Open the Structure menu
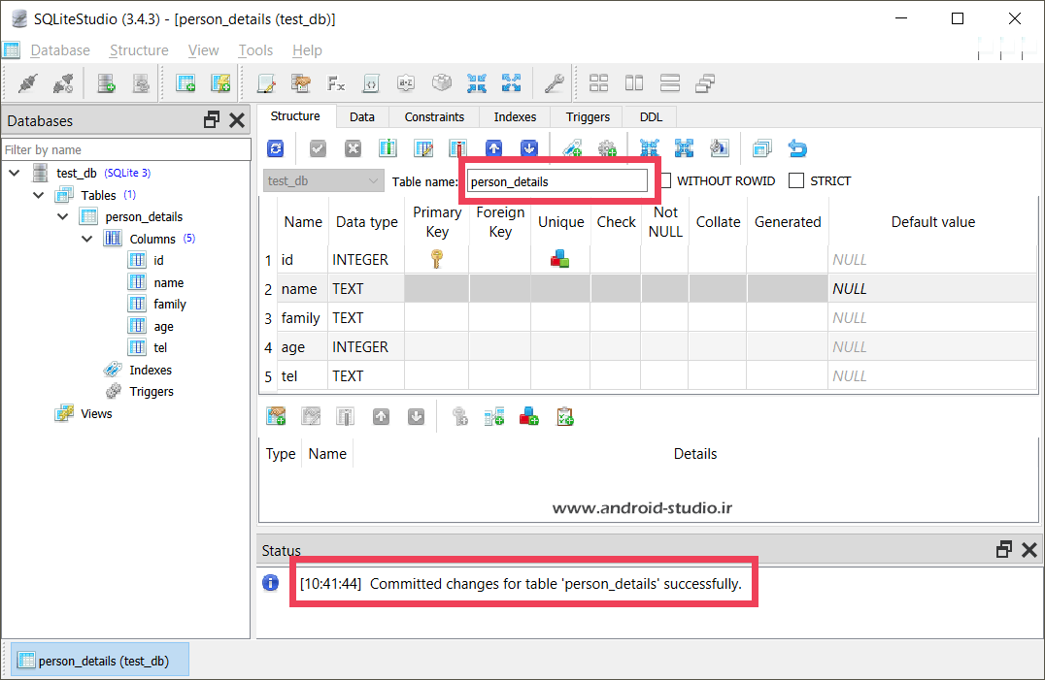This screenshot has width=1045, height=680. tap(139, 50)
